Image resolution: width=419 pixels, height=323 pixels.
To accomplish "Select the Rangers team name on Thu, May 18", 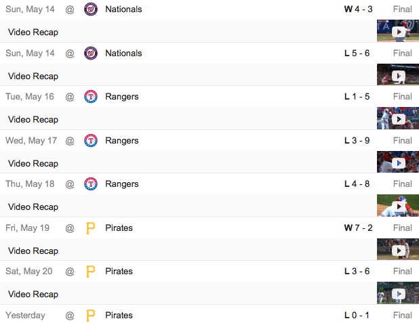I will tap(122, 184).
